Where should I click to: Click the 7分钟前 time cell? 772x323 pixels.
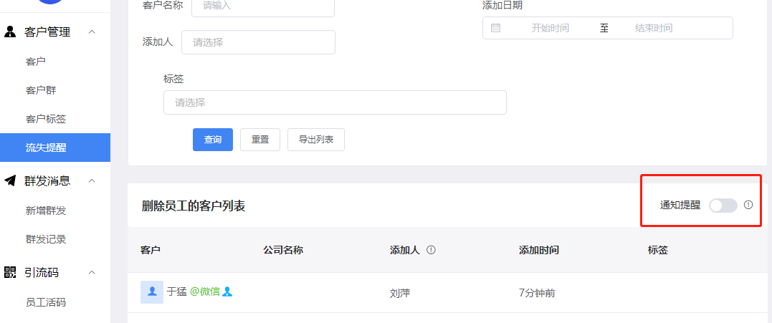pos(537,294)
